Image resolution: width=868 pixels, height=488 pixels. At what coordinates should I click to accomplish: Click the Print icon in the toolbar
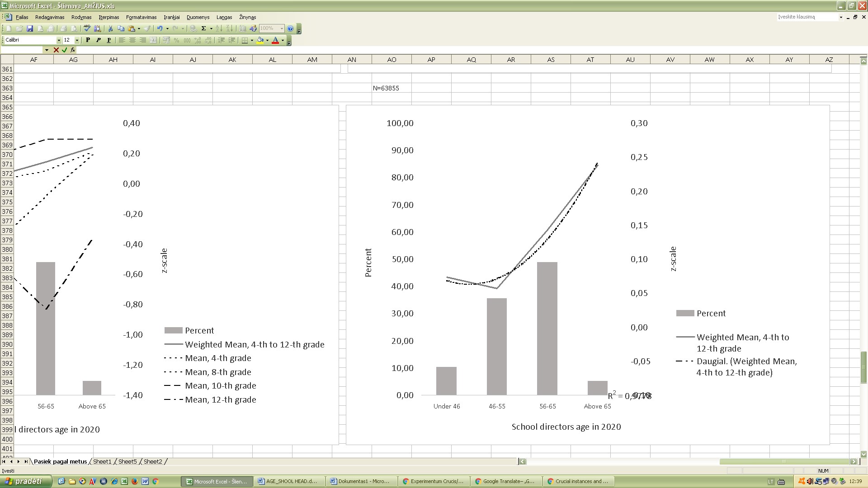click(x=63, y=28)
